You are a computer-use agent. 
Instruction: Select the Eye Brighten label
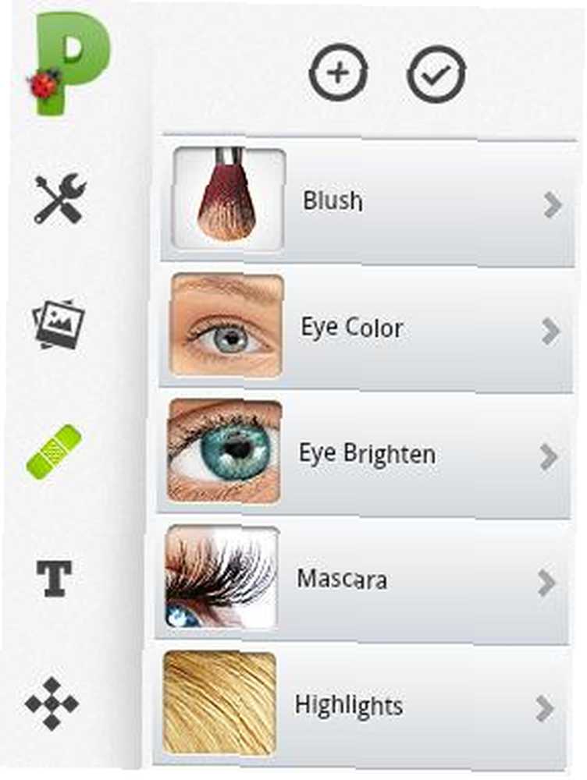[x=367, y=455]
